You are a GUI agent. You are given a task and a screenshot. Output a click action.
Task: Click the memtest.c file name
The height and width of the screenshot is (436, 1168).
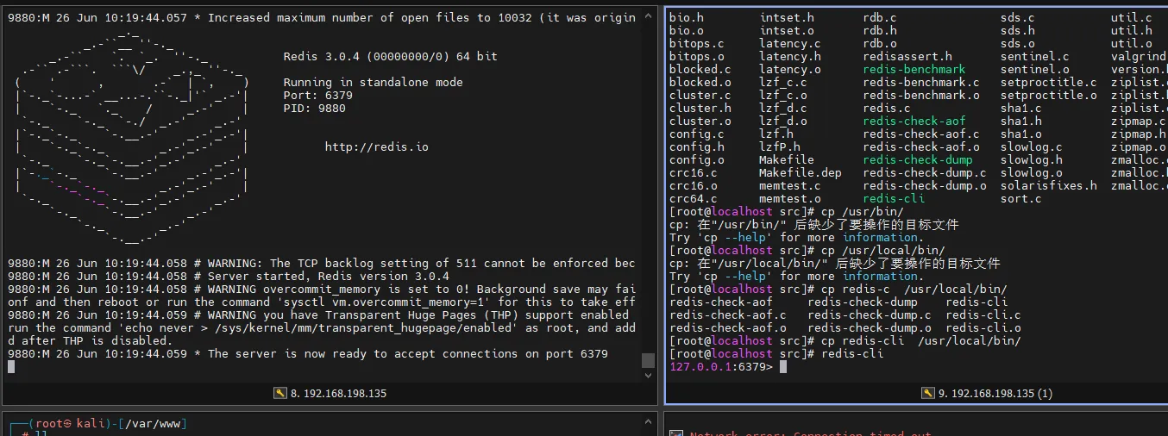pos(790,186)
